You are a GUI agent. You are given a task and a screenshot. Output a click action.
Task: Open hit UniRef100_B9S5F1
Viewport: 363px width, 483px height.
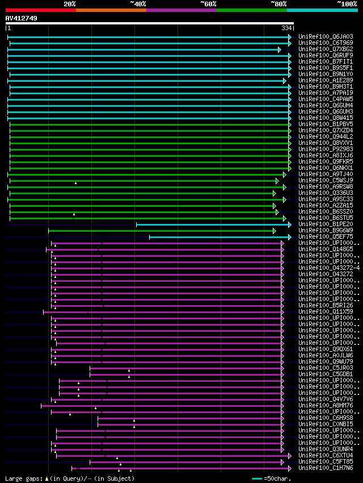[326, 68]
